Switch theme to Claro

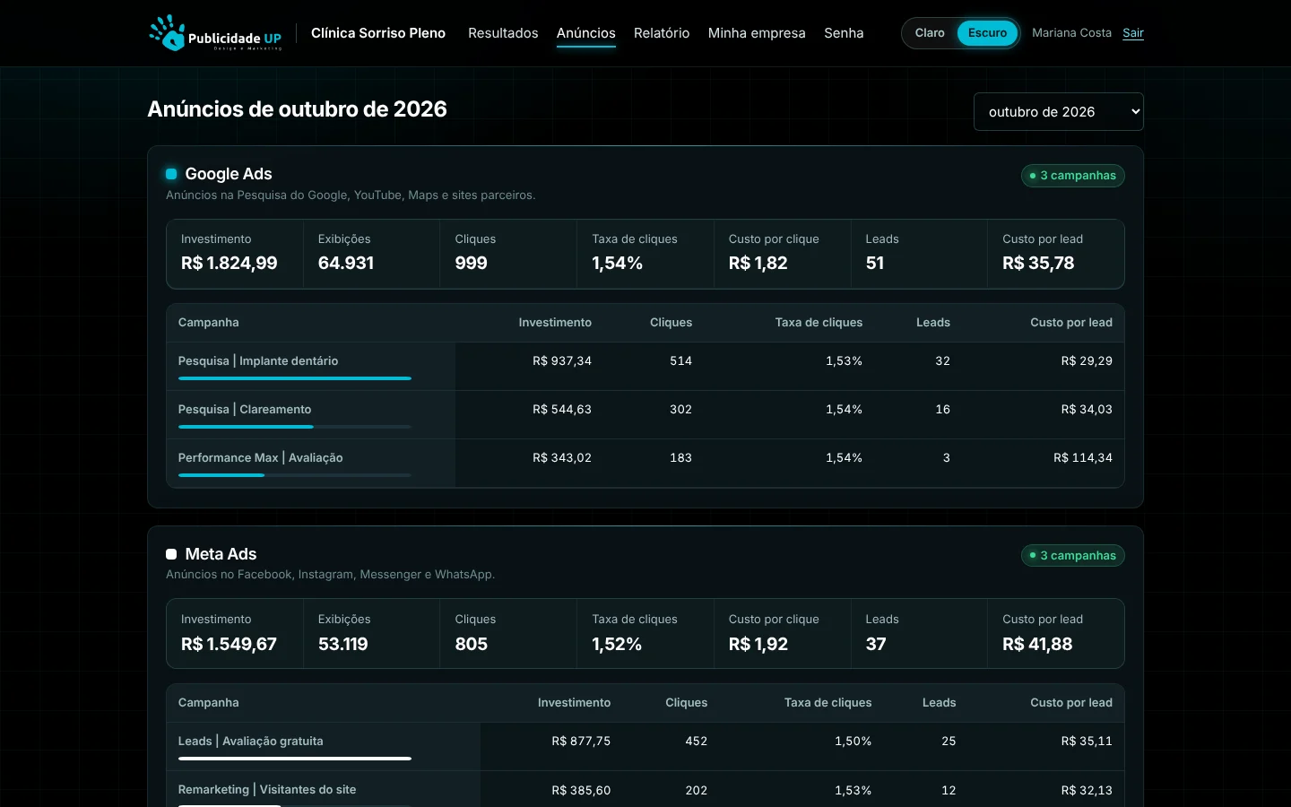(930, 33)
